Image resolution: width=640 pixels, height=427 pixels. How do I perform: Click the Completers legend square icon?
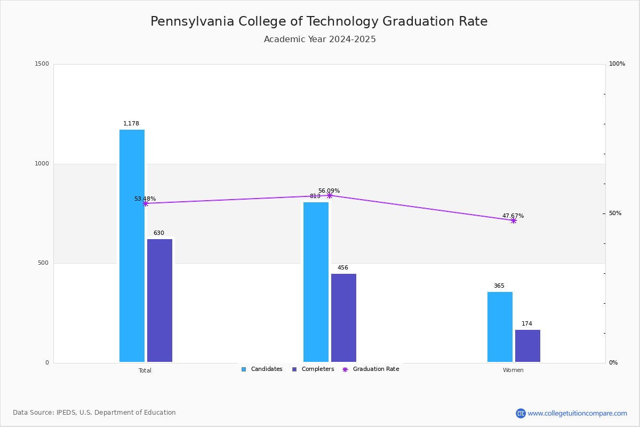pos(294,369)
